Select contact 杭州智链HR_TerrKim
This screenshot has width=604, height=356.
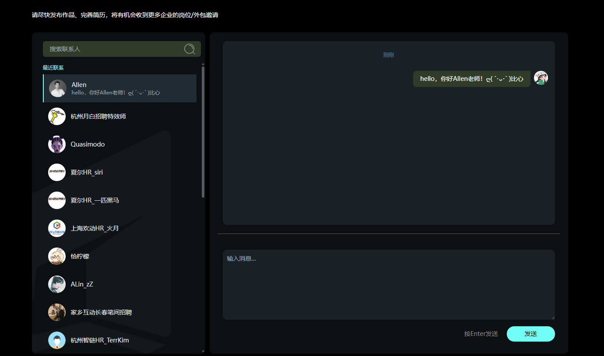click(120, 340)
